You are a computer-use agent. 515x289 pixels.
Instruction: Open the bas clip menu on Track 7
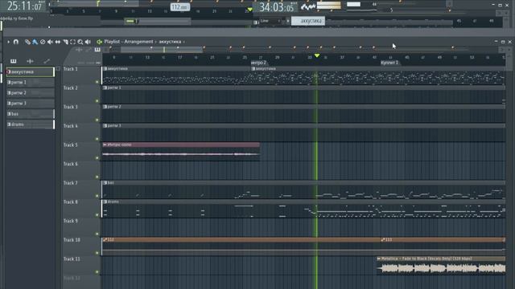click(x=105, y=183)
